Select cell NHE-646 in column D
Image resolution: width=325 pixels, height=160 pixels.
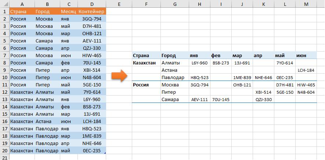click(x=92, y=143)
